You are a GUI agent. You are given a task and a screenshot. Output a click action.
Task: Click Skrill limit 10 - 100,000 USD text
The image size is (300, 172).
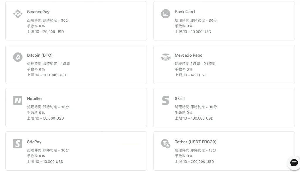[194, 118]
